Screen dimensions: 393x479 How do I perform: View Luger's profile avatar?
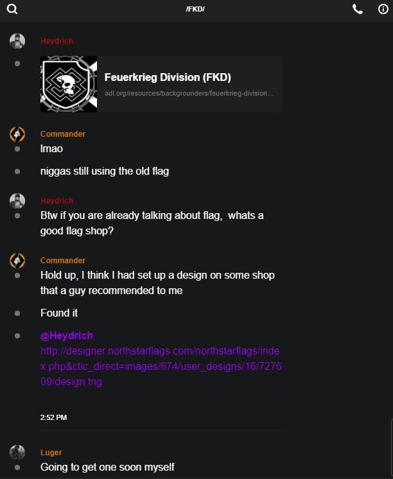(17, 453)
